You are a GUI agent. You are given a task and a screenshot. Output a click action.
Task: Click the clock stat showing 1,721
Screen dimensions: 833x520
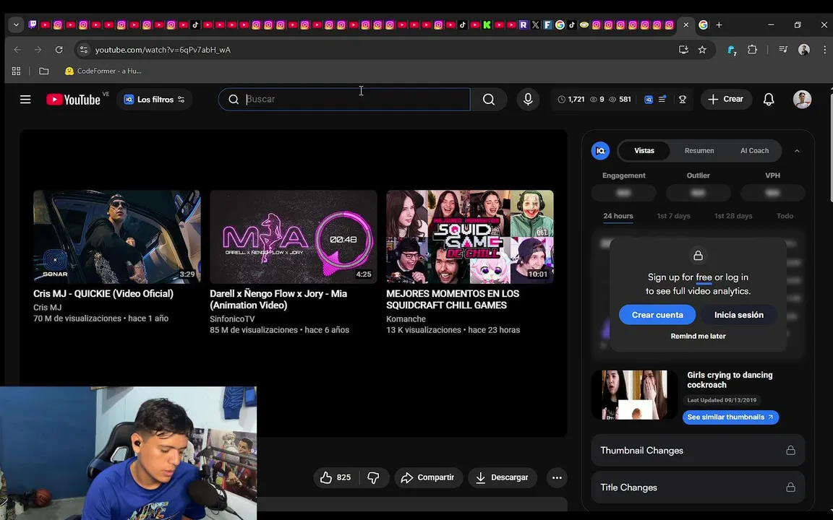tap(571, 99)
